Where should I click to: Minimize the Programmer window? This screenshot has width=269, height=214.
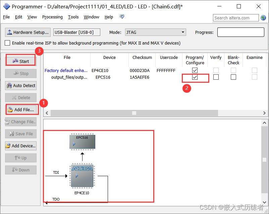pos(219,6)
